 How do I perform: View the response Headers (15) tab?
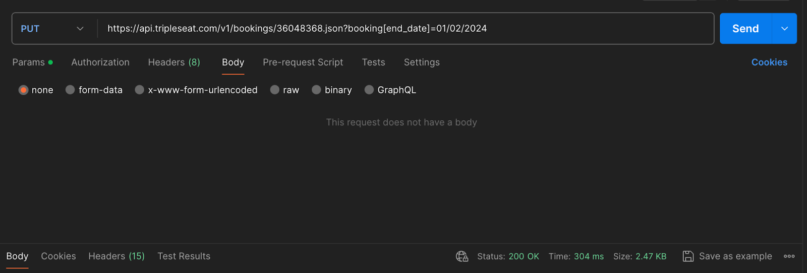(x=117, y=256)
